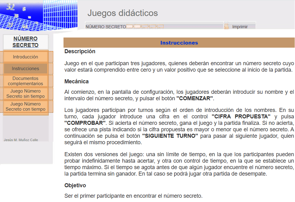Click the Juegos didácticos page title

click(122, 13)
